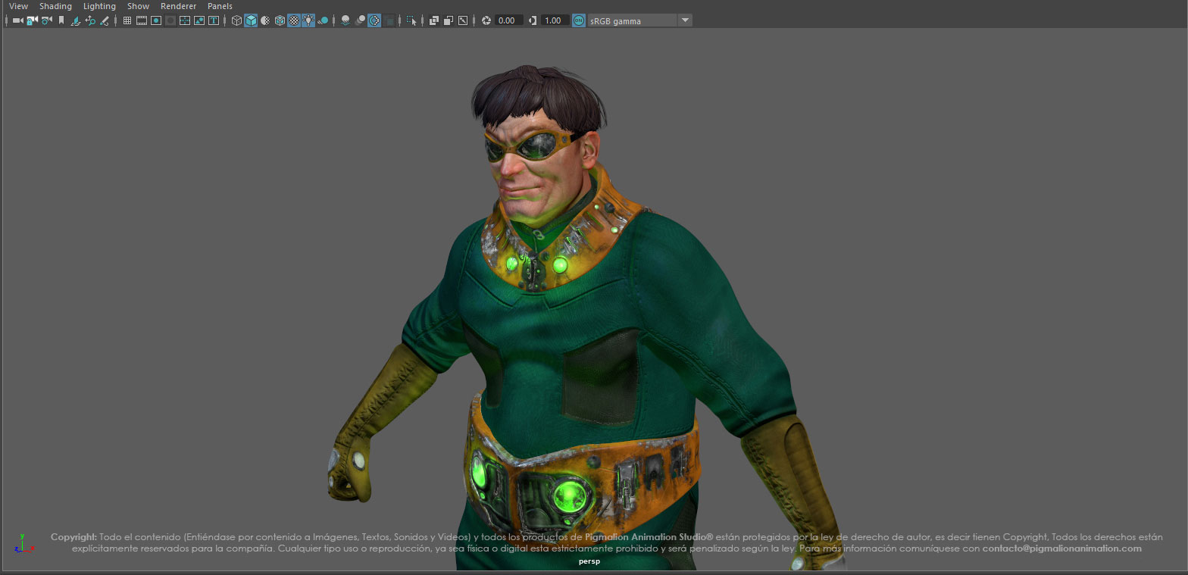Click the Exposure value field
1188x575 pixels.
pyautogui.click(x=508, y=20)
